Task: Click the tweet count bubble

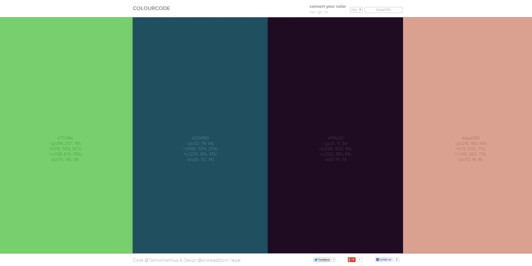Action: (334, 260)
